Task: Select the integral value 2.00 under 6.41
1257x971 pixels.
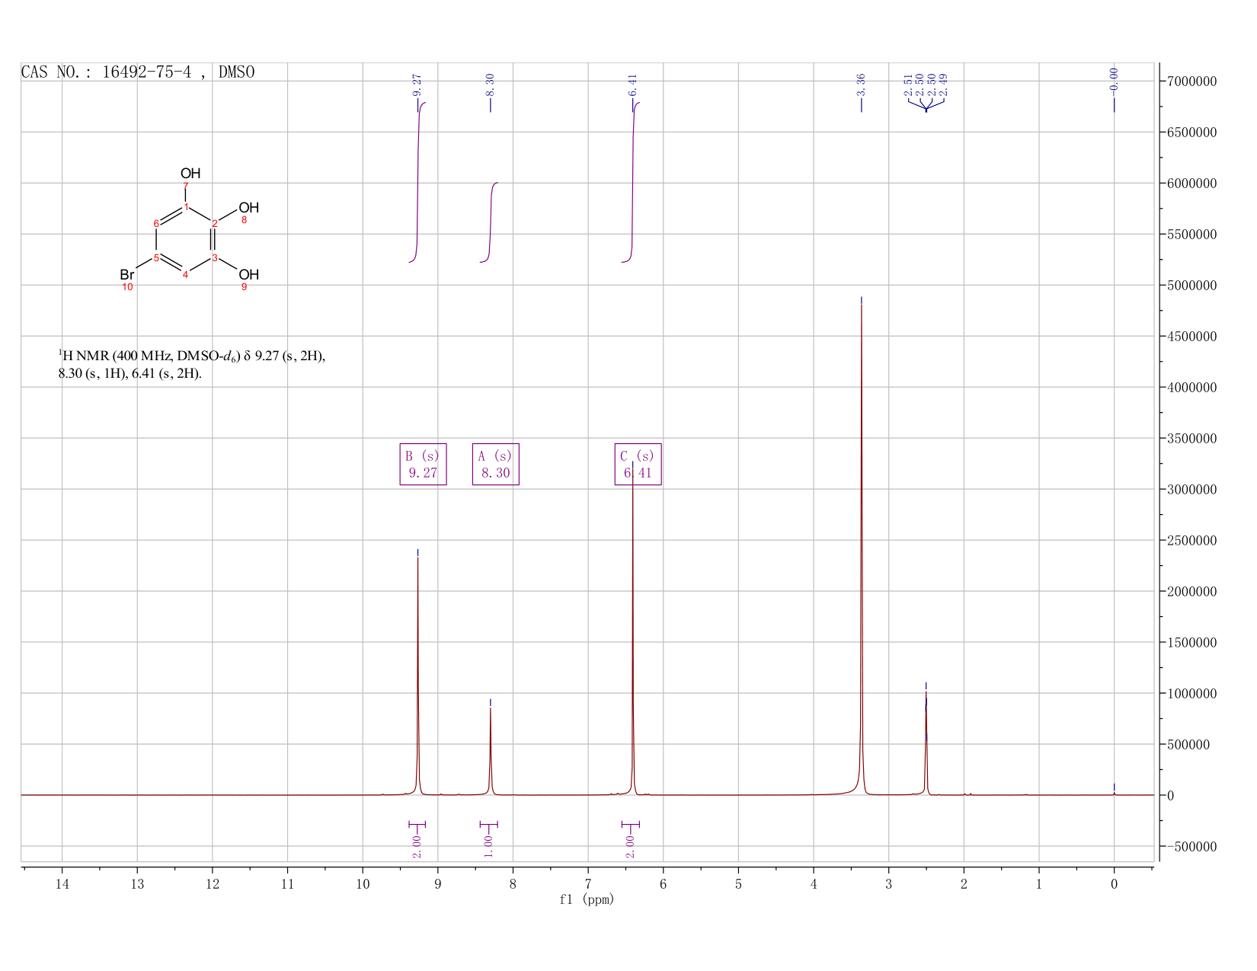Action: [630, 845]
